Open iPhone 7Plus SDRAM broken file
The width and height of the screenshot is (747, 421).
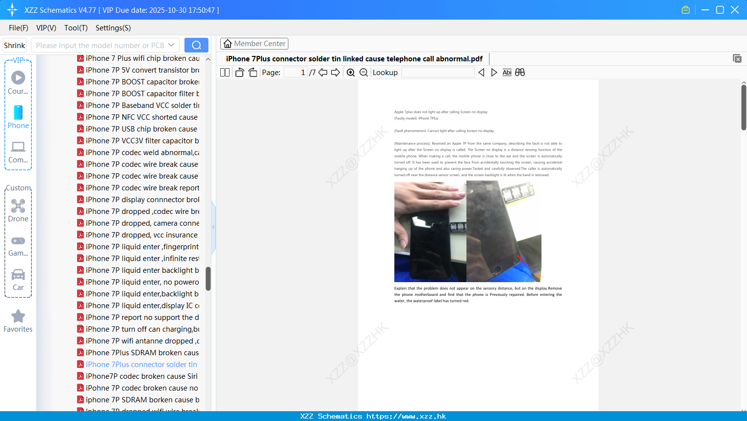click(138, 353)
